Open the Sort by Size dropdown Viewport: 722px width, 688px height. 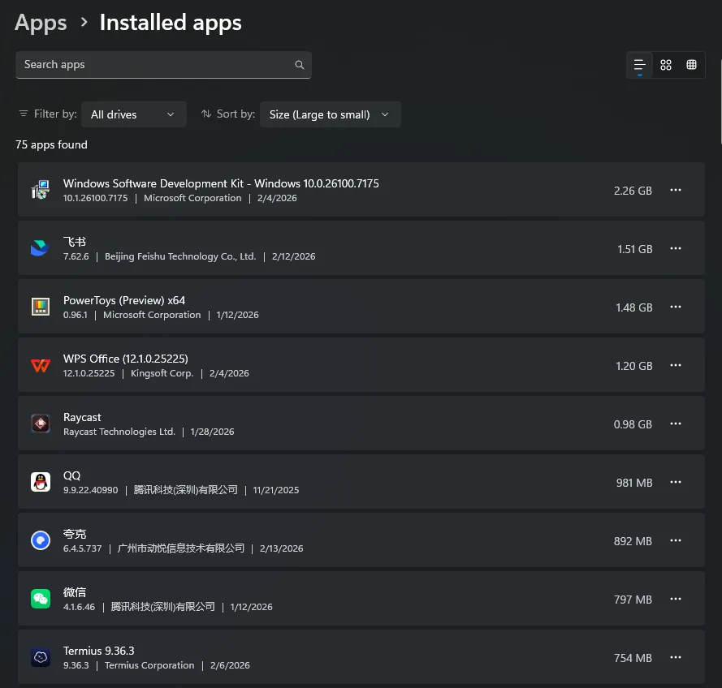330,114
